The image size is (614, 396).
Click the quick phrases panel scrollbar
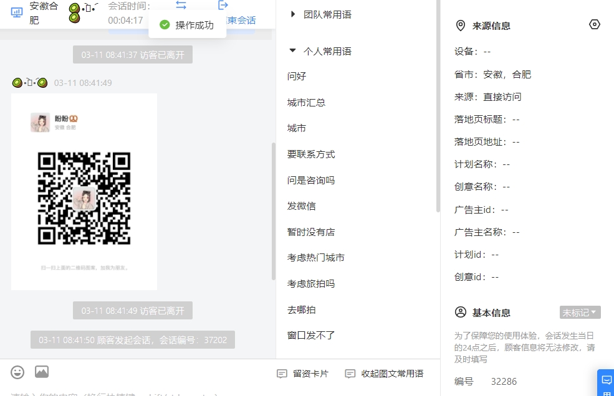pos(438,106)
